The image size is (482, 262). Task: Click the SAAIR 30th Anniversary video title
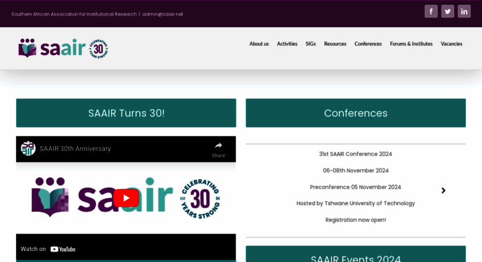75,149
